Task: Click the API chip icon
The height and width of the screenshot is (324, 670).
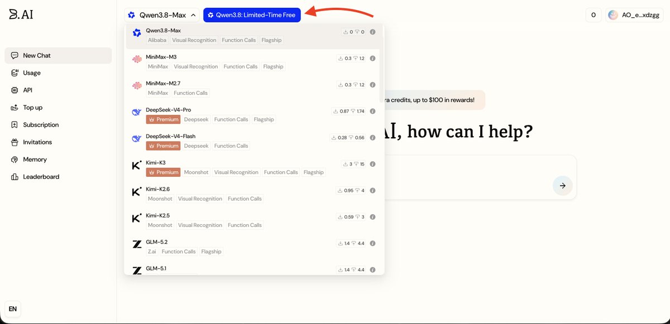Action: 15,90
